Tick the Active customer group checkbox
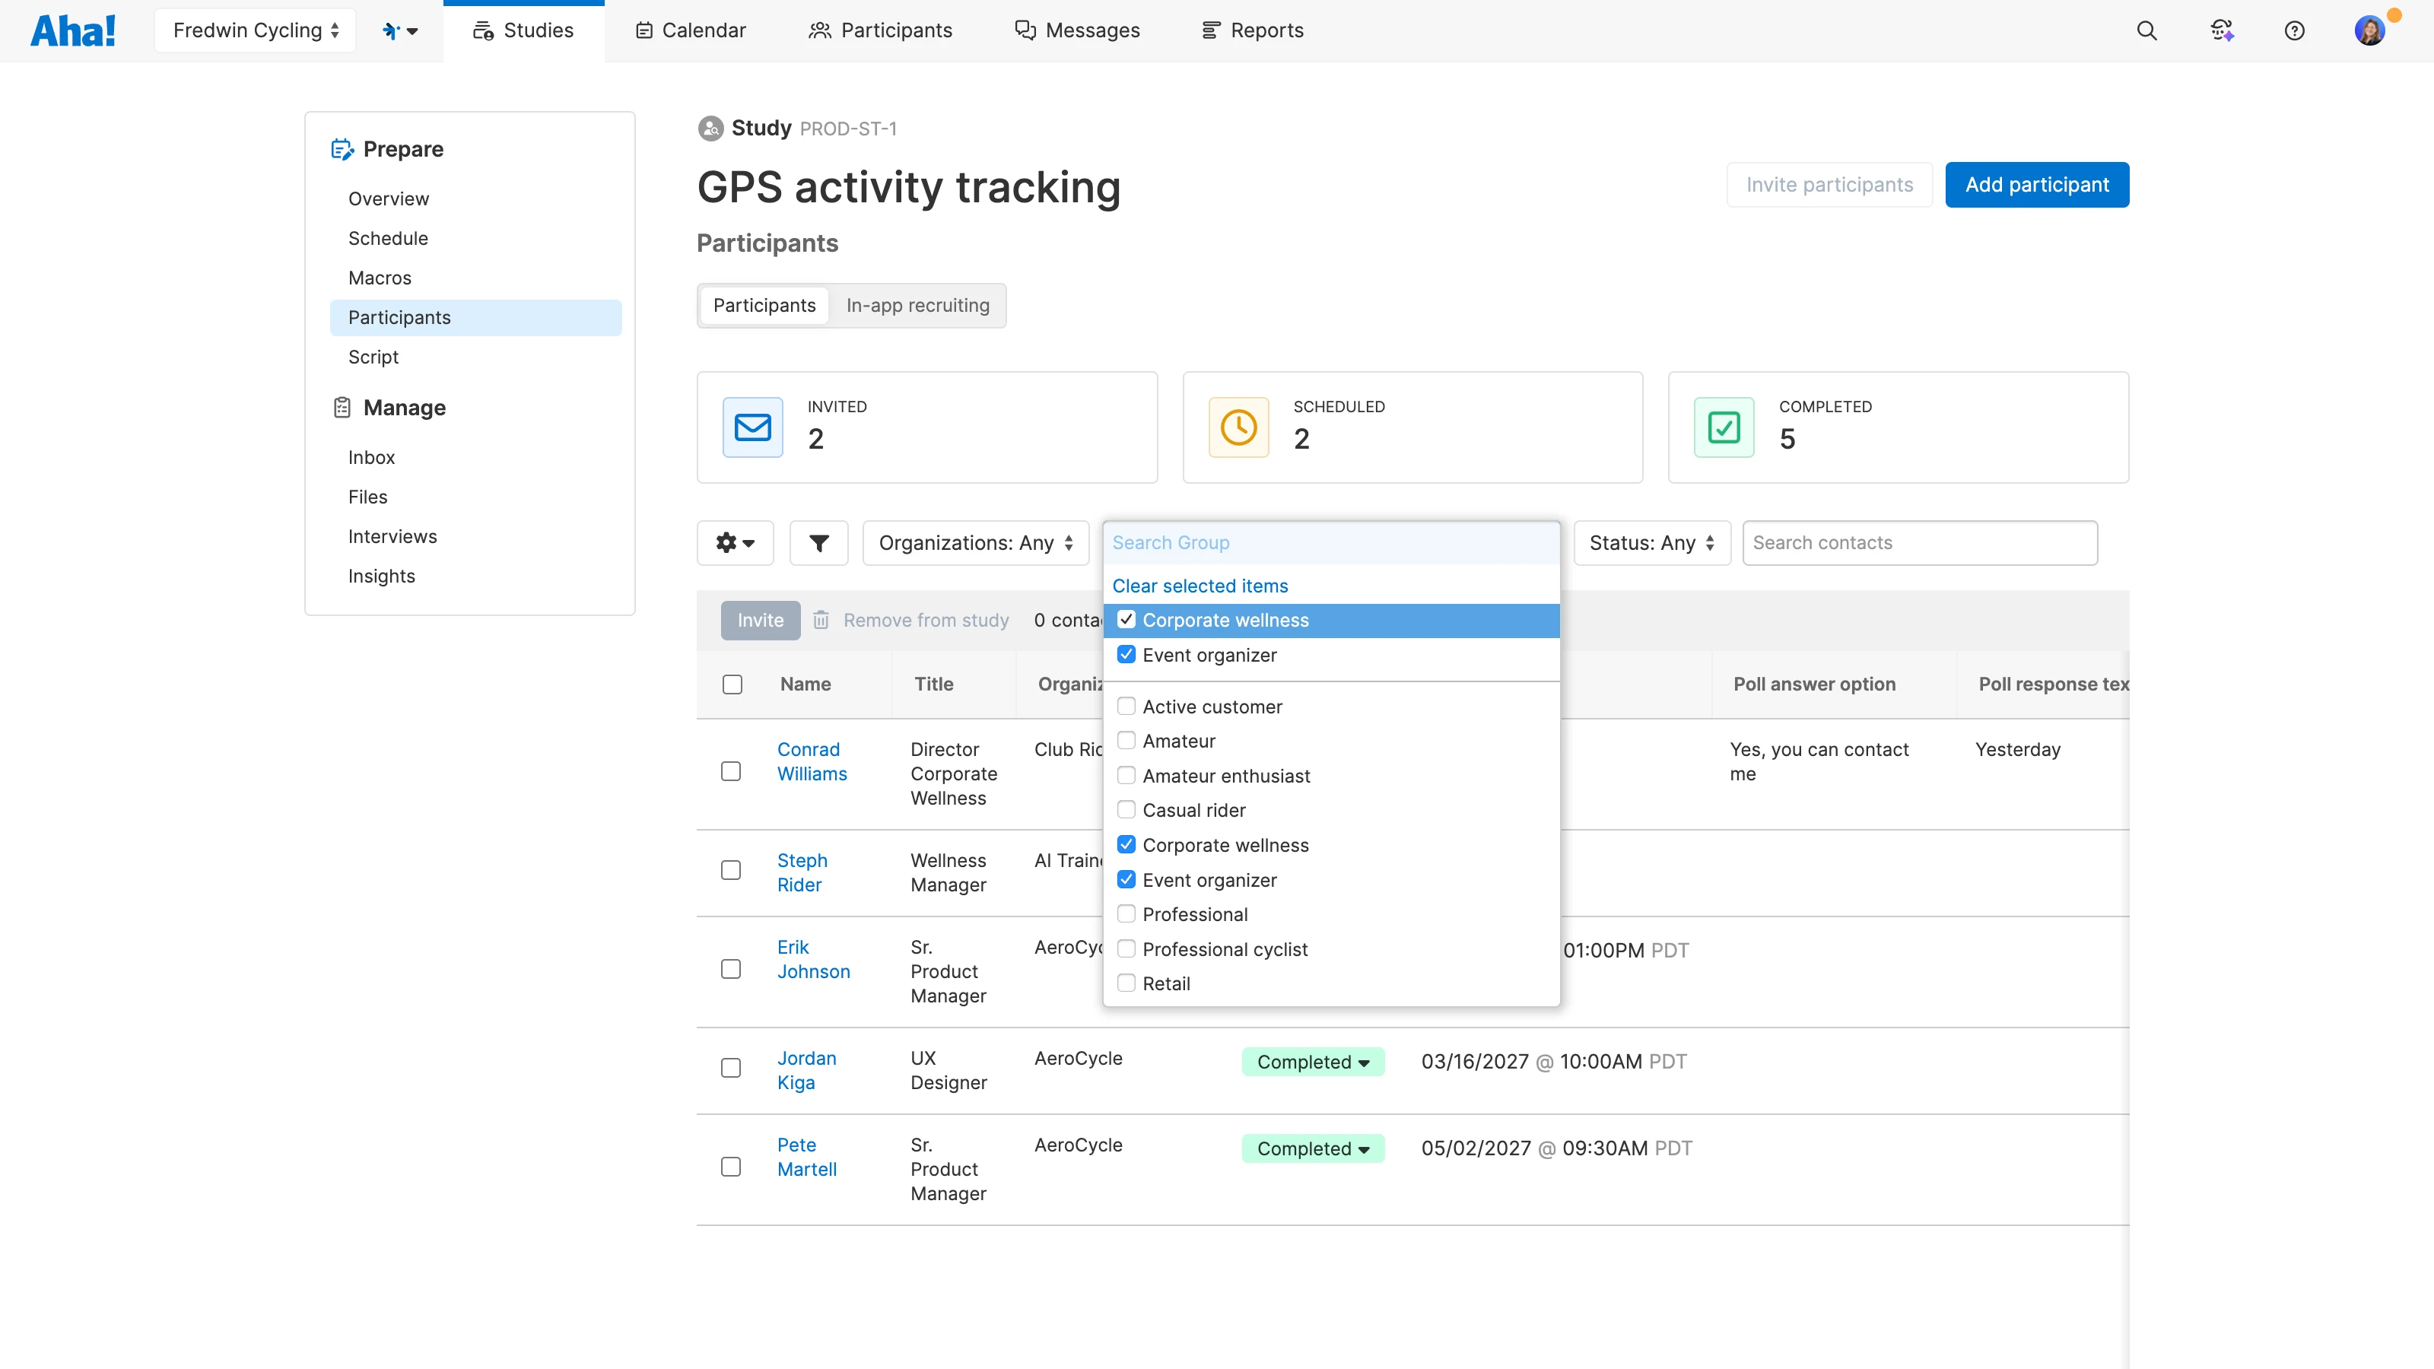2434x1369 pixels. click(x=1126, y=706)
